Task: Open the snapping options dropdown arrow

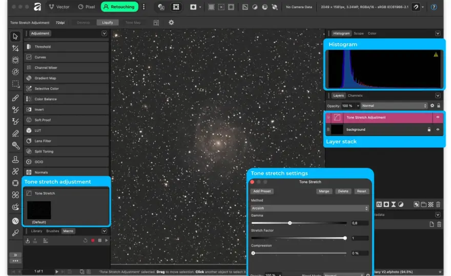Action: pyautogui.click(x=422, y=7)
